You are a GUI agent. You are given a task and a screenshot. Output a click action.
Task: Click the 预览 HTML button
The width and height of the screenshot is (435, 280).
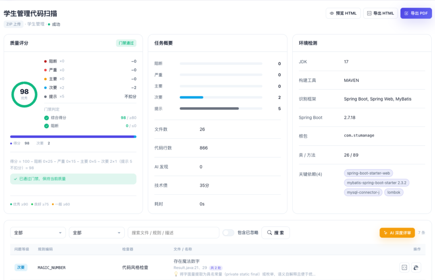pyautogui.click(x=343, y=13)
